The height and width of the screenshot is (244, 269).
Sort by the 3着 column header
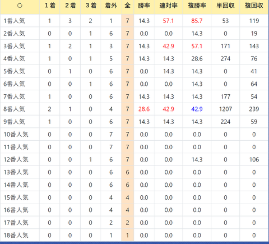click(x=91, y=6)
